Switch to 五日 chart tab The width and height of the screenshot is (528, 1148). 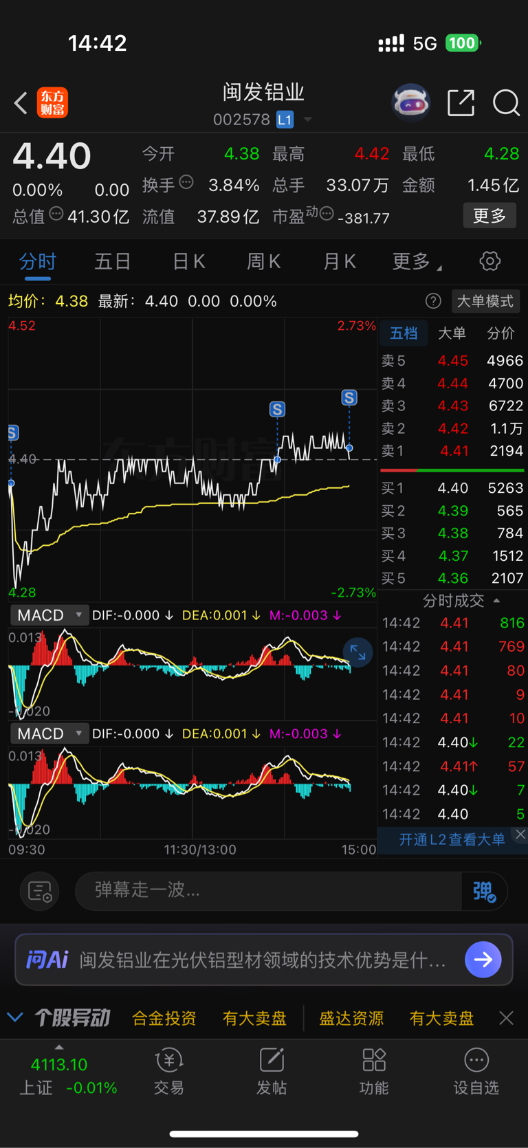(x=113, y=262)
